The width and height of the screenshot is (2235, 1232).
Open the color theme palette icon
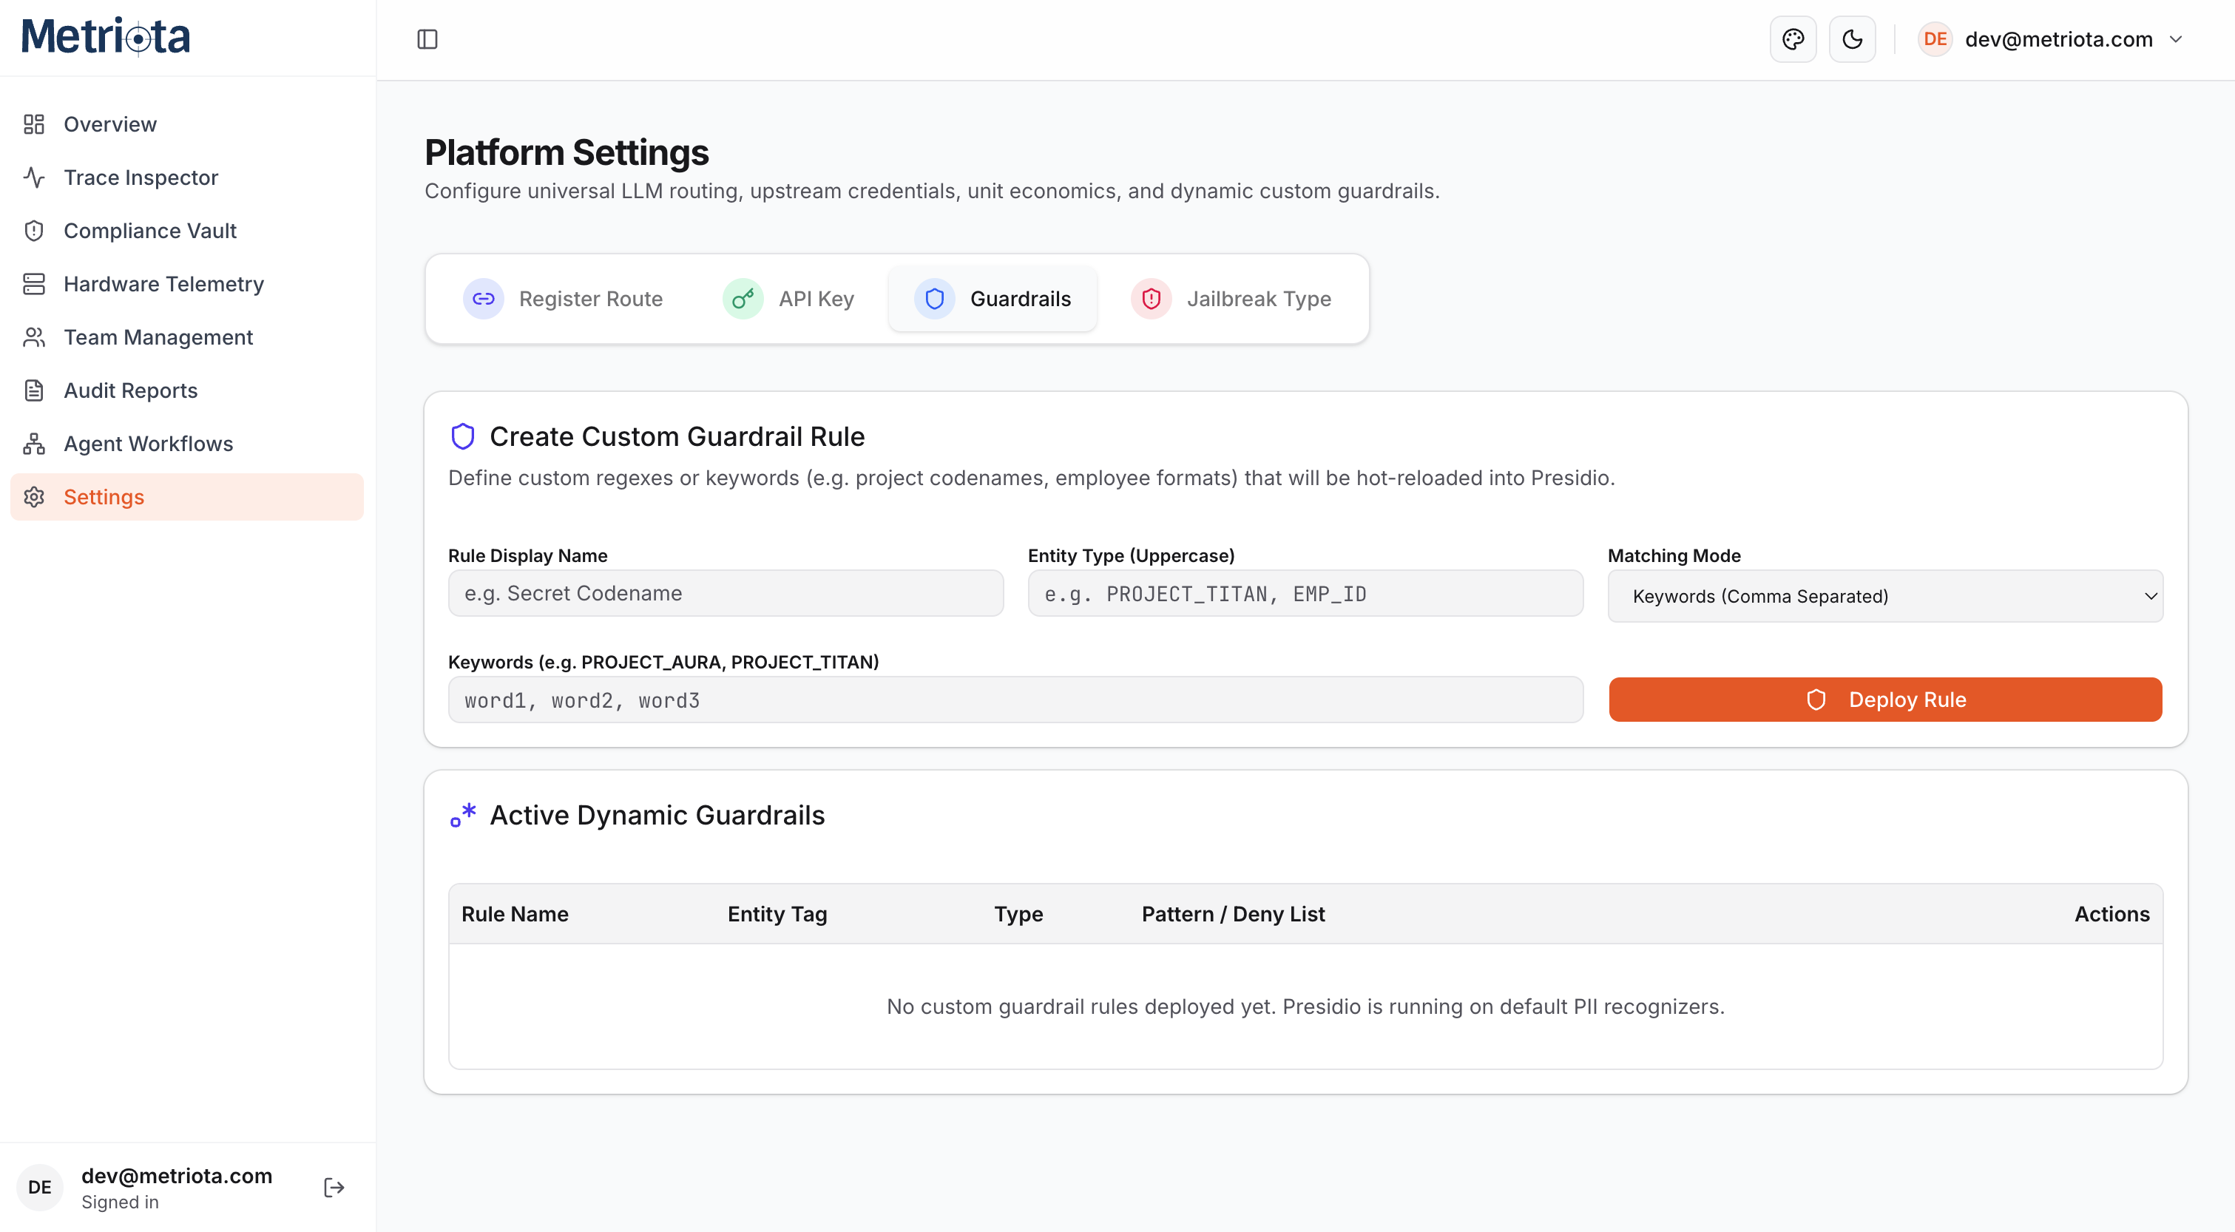[x=1793, y=39]
